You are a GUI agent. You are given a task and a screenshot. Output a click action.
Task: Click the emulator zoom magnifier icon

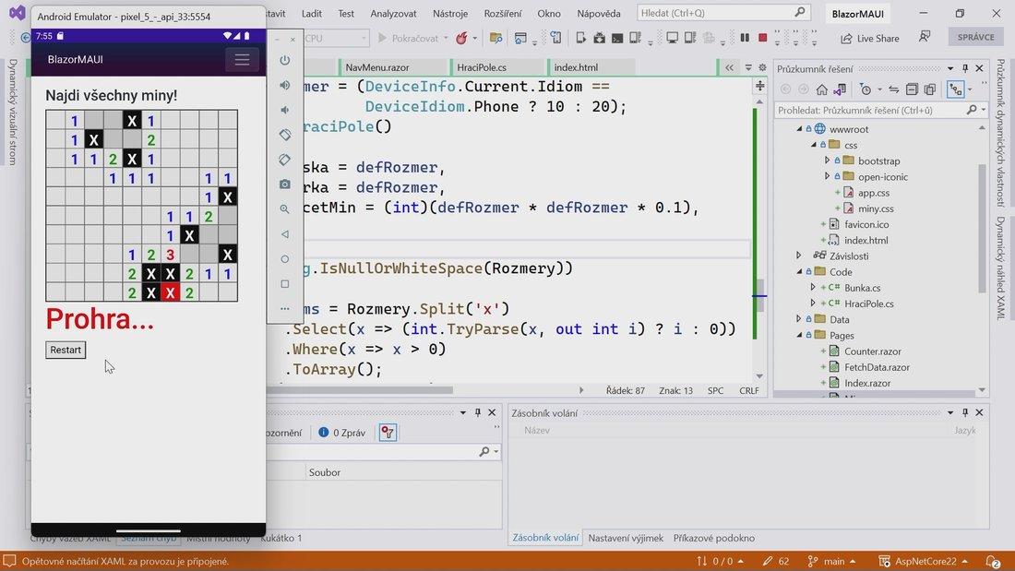pyautogui.click(x=285, y=209)
